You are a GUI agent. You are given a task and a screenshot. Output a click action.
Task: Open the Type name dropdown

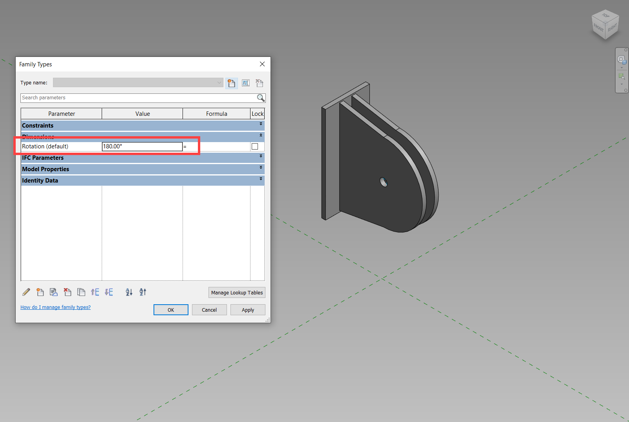[x=219, y=82]
